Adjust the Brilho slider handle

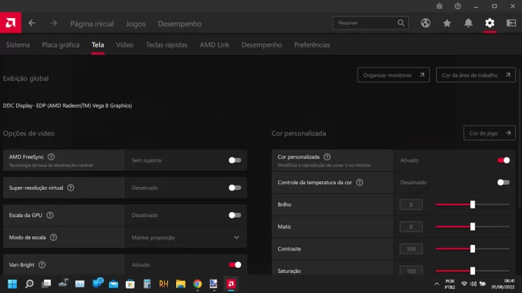click(472, 204)
